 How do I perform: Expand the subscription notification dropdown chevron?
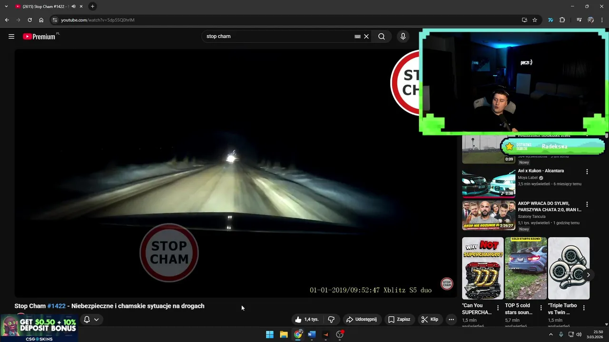click(96, 319)
